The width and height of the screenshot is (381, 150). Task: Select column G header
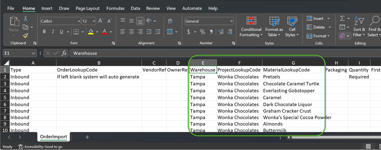(x=293, y=63)
